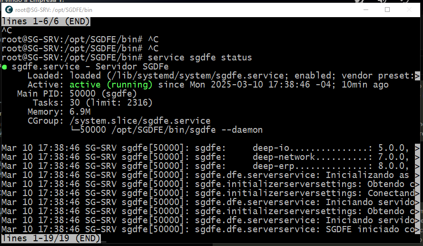Click the CGroup /system.slice/sgdfe.service path

click(140, 121)
